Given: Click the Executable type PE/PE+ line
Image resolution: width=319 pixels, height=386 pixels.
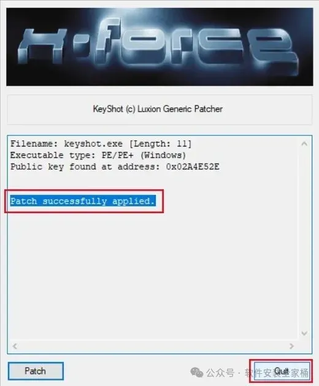Looking at the screenshot, I should [x=98, y=156].
